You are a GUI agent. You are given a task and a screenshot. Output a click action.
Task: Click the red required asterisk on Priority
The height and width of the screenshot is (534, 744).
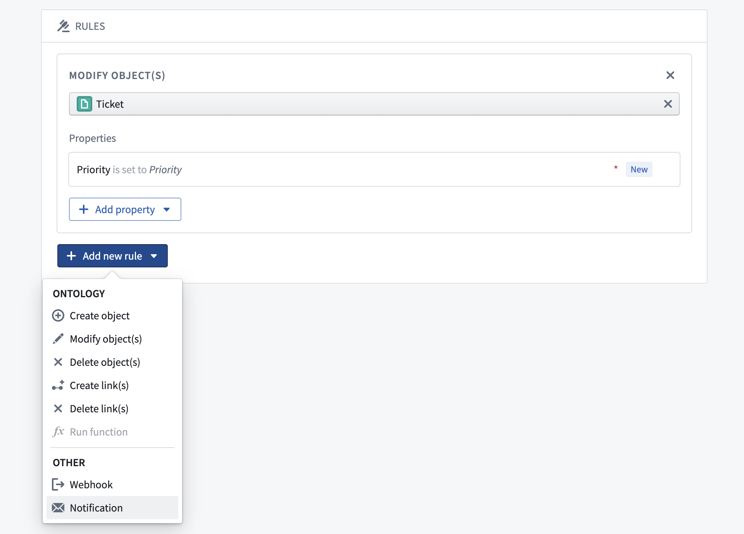(x=616, y=168)
